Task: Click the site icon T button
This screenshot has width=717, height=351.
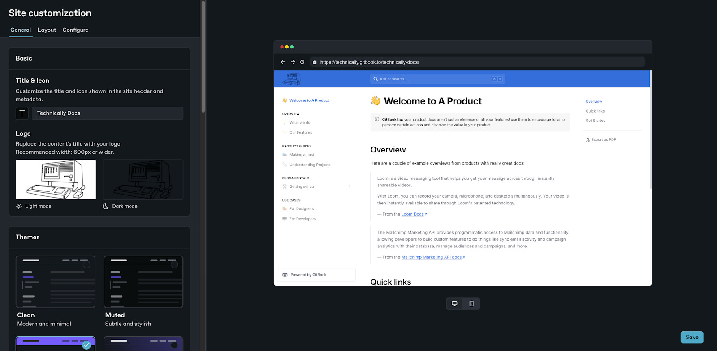Action: [22, 113]
